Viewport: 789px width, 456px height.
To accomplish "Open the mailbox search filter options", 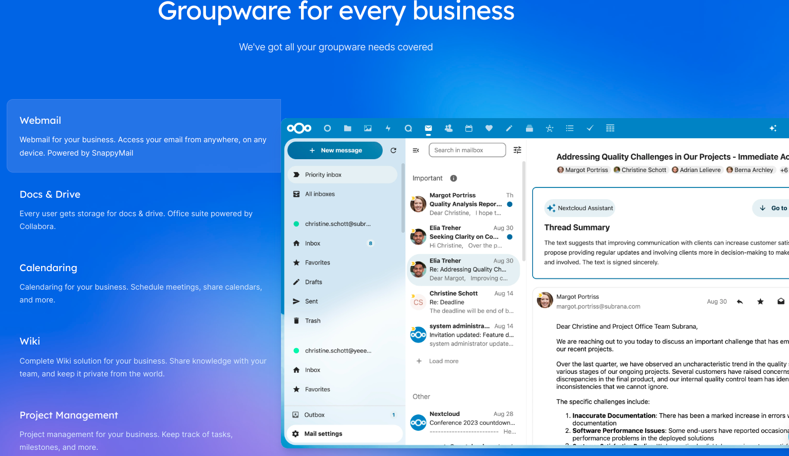I will coord(517,150).
